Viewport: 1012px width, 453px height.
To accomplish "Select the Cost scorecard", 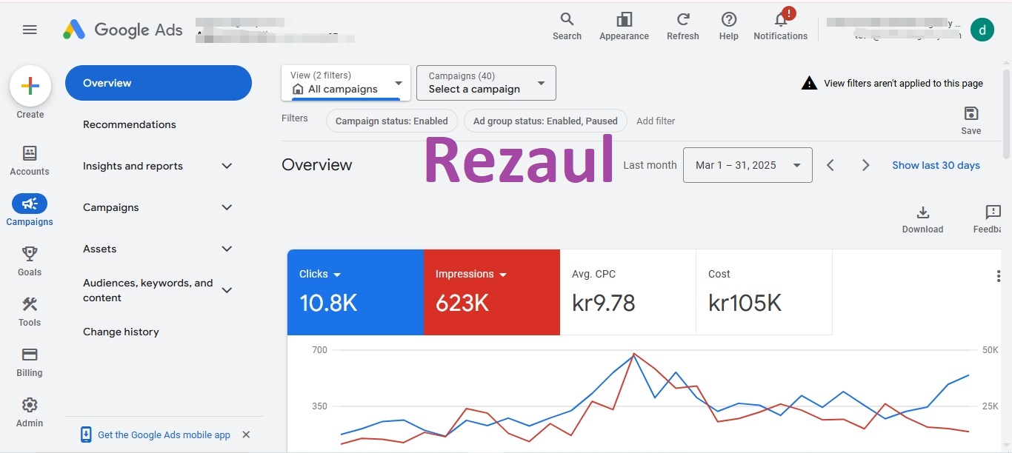I will click(x=764, y=292).
